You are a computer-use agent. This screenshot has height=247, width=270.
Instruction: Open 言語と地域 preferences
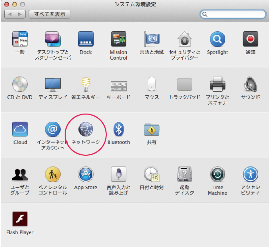(x=151, y=39)
